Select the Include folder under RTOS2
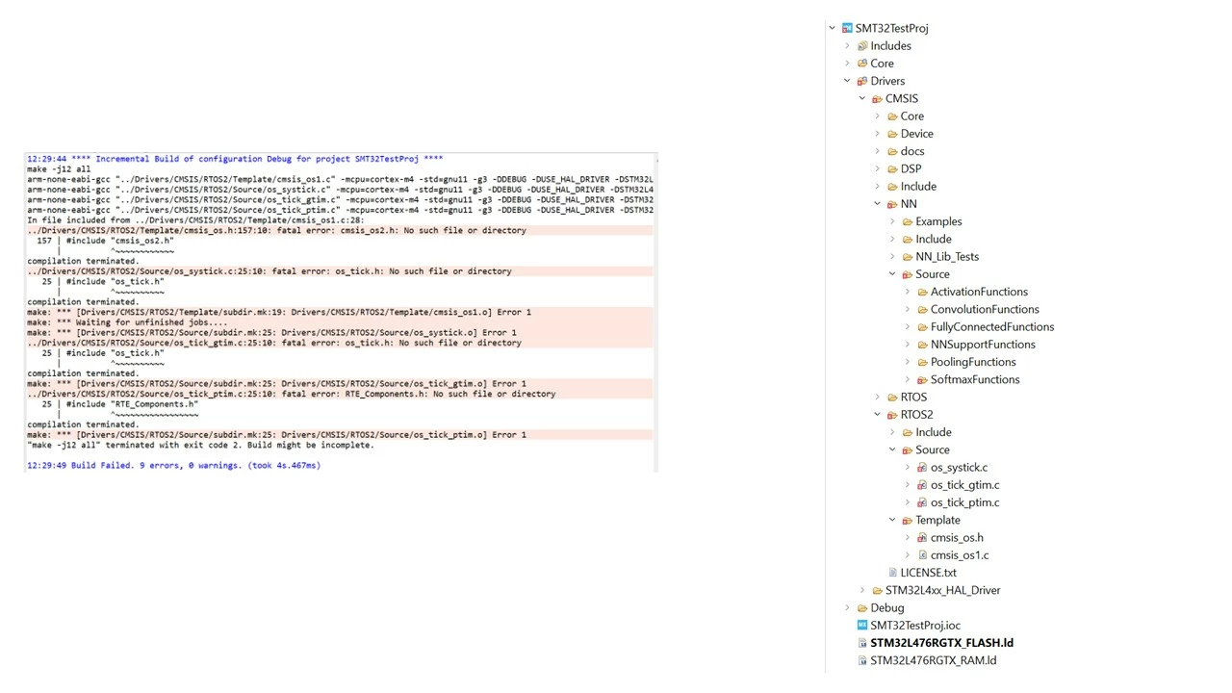Viewport: 1232px width, 693px height. point(934,432)
